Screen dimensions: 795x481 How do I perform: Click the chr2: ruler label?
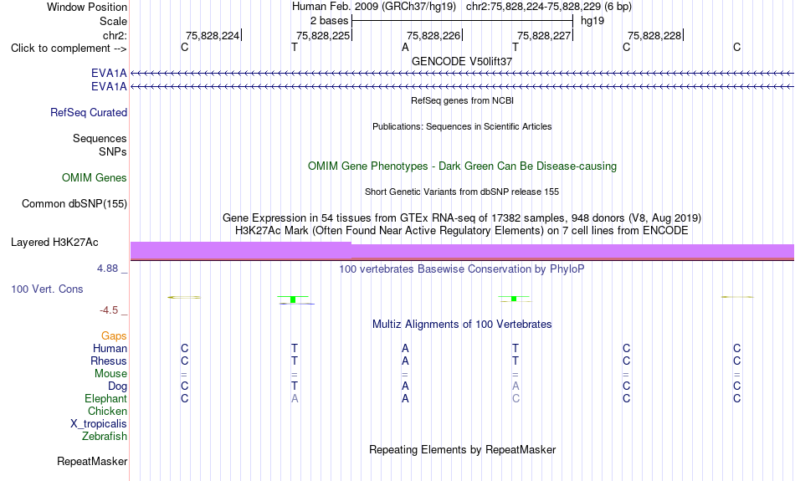click(115, 35)
